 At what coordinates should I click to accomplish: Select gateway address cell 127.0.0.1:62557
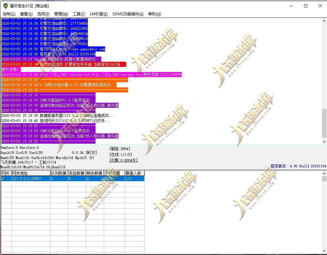[31, 179]
